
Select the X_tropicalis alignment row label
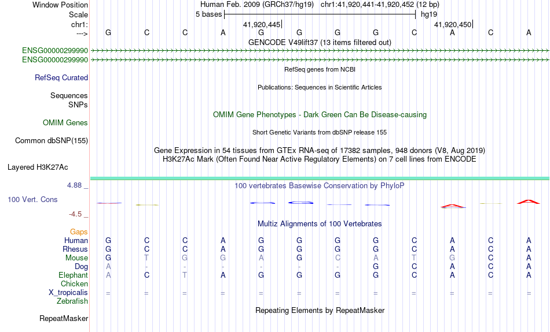click(x=68, y=293)
